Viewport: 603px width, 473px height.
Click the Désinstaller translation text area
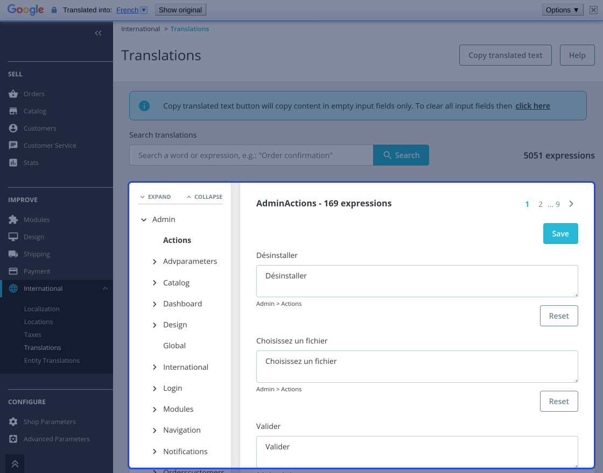[417, 281]
